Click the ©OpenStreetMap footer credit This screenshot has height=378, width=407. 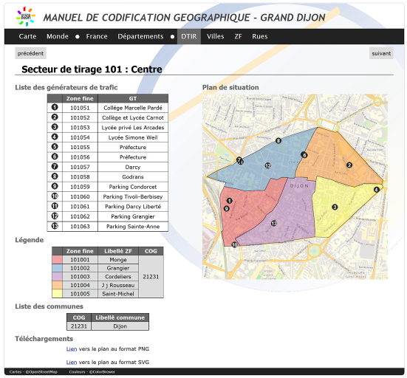point(41,372)
